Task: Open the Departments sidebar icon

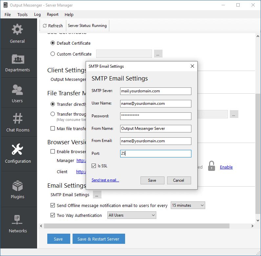Action: 18,59
